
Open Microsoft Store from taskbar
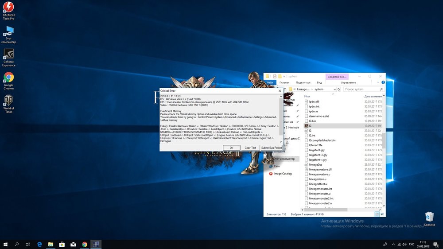pos(62,244)
